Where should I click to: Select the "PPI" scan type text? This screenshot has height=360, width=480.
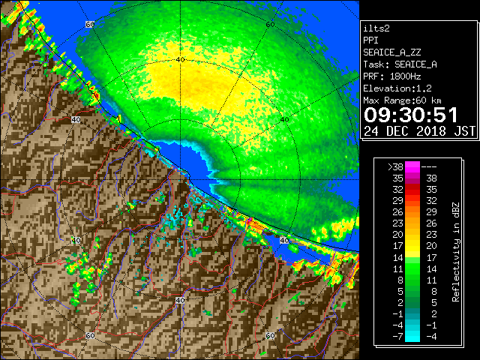[x=370, y=40]
